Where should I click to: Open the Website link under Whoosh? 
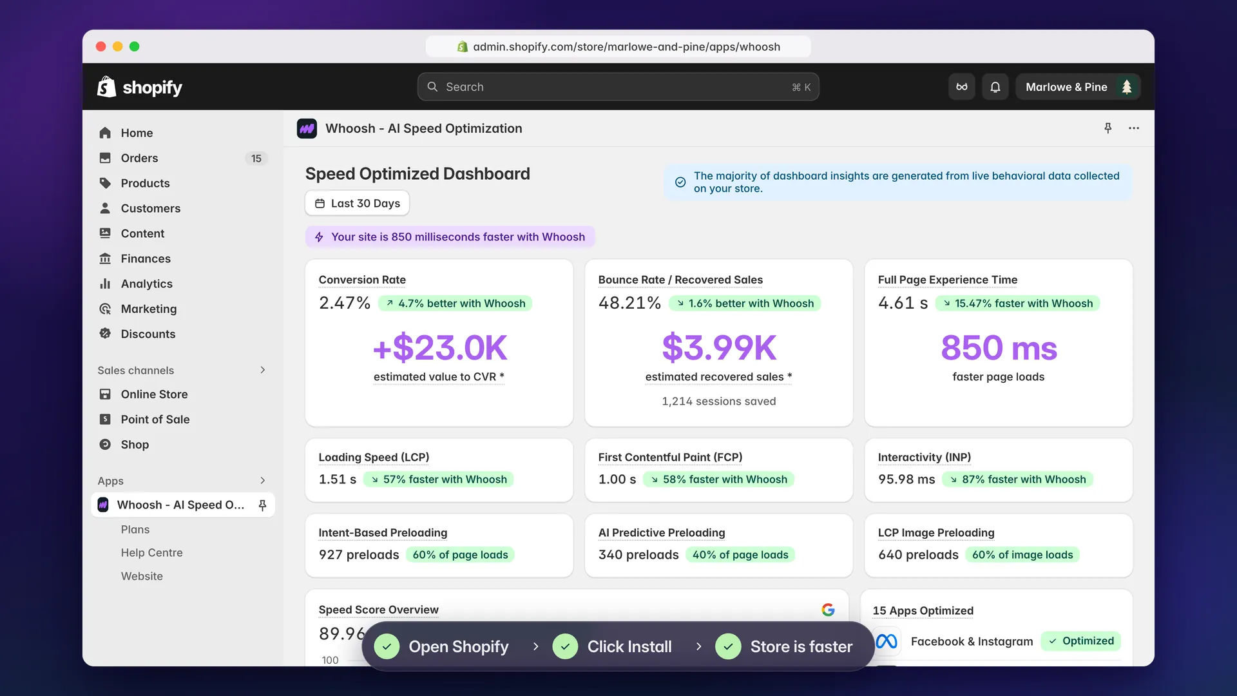click(142, 575)
